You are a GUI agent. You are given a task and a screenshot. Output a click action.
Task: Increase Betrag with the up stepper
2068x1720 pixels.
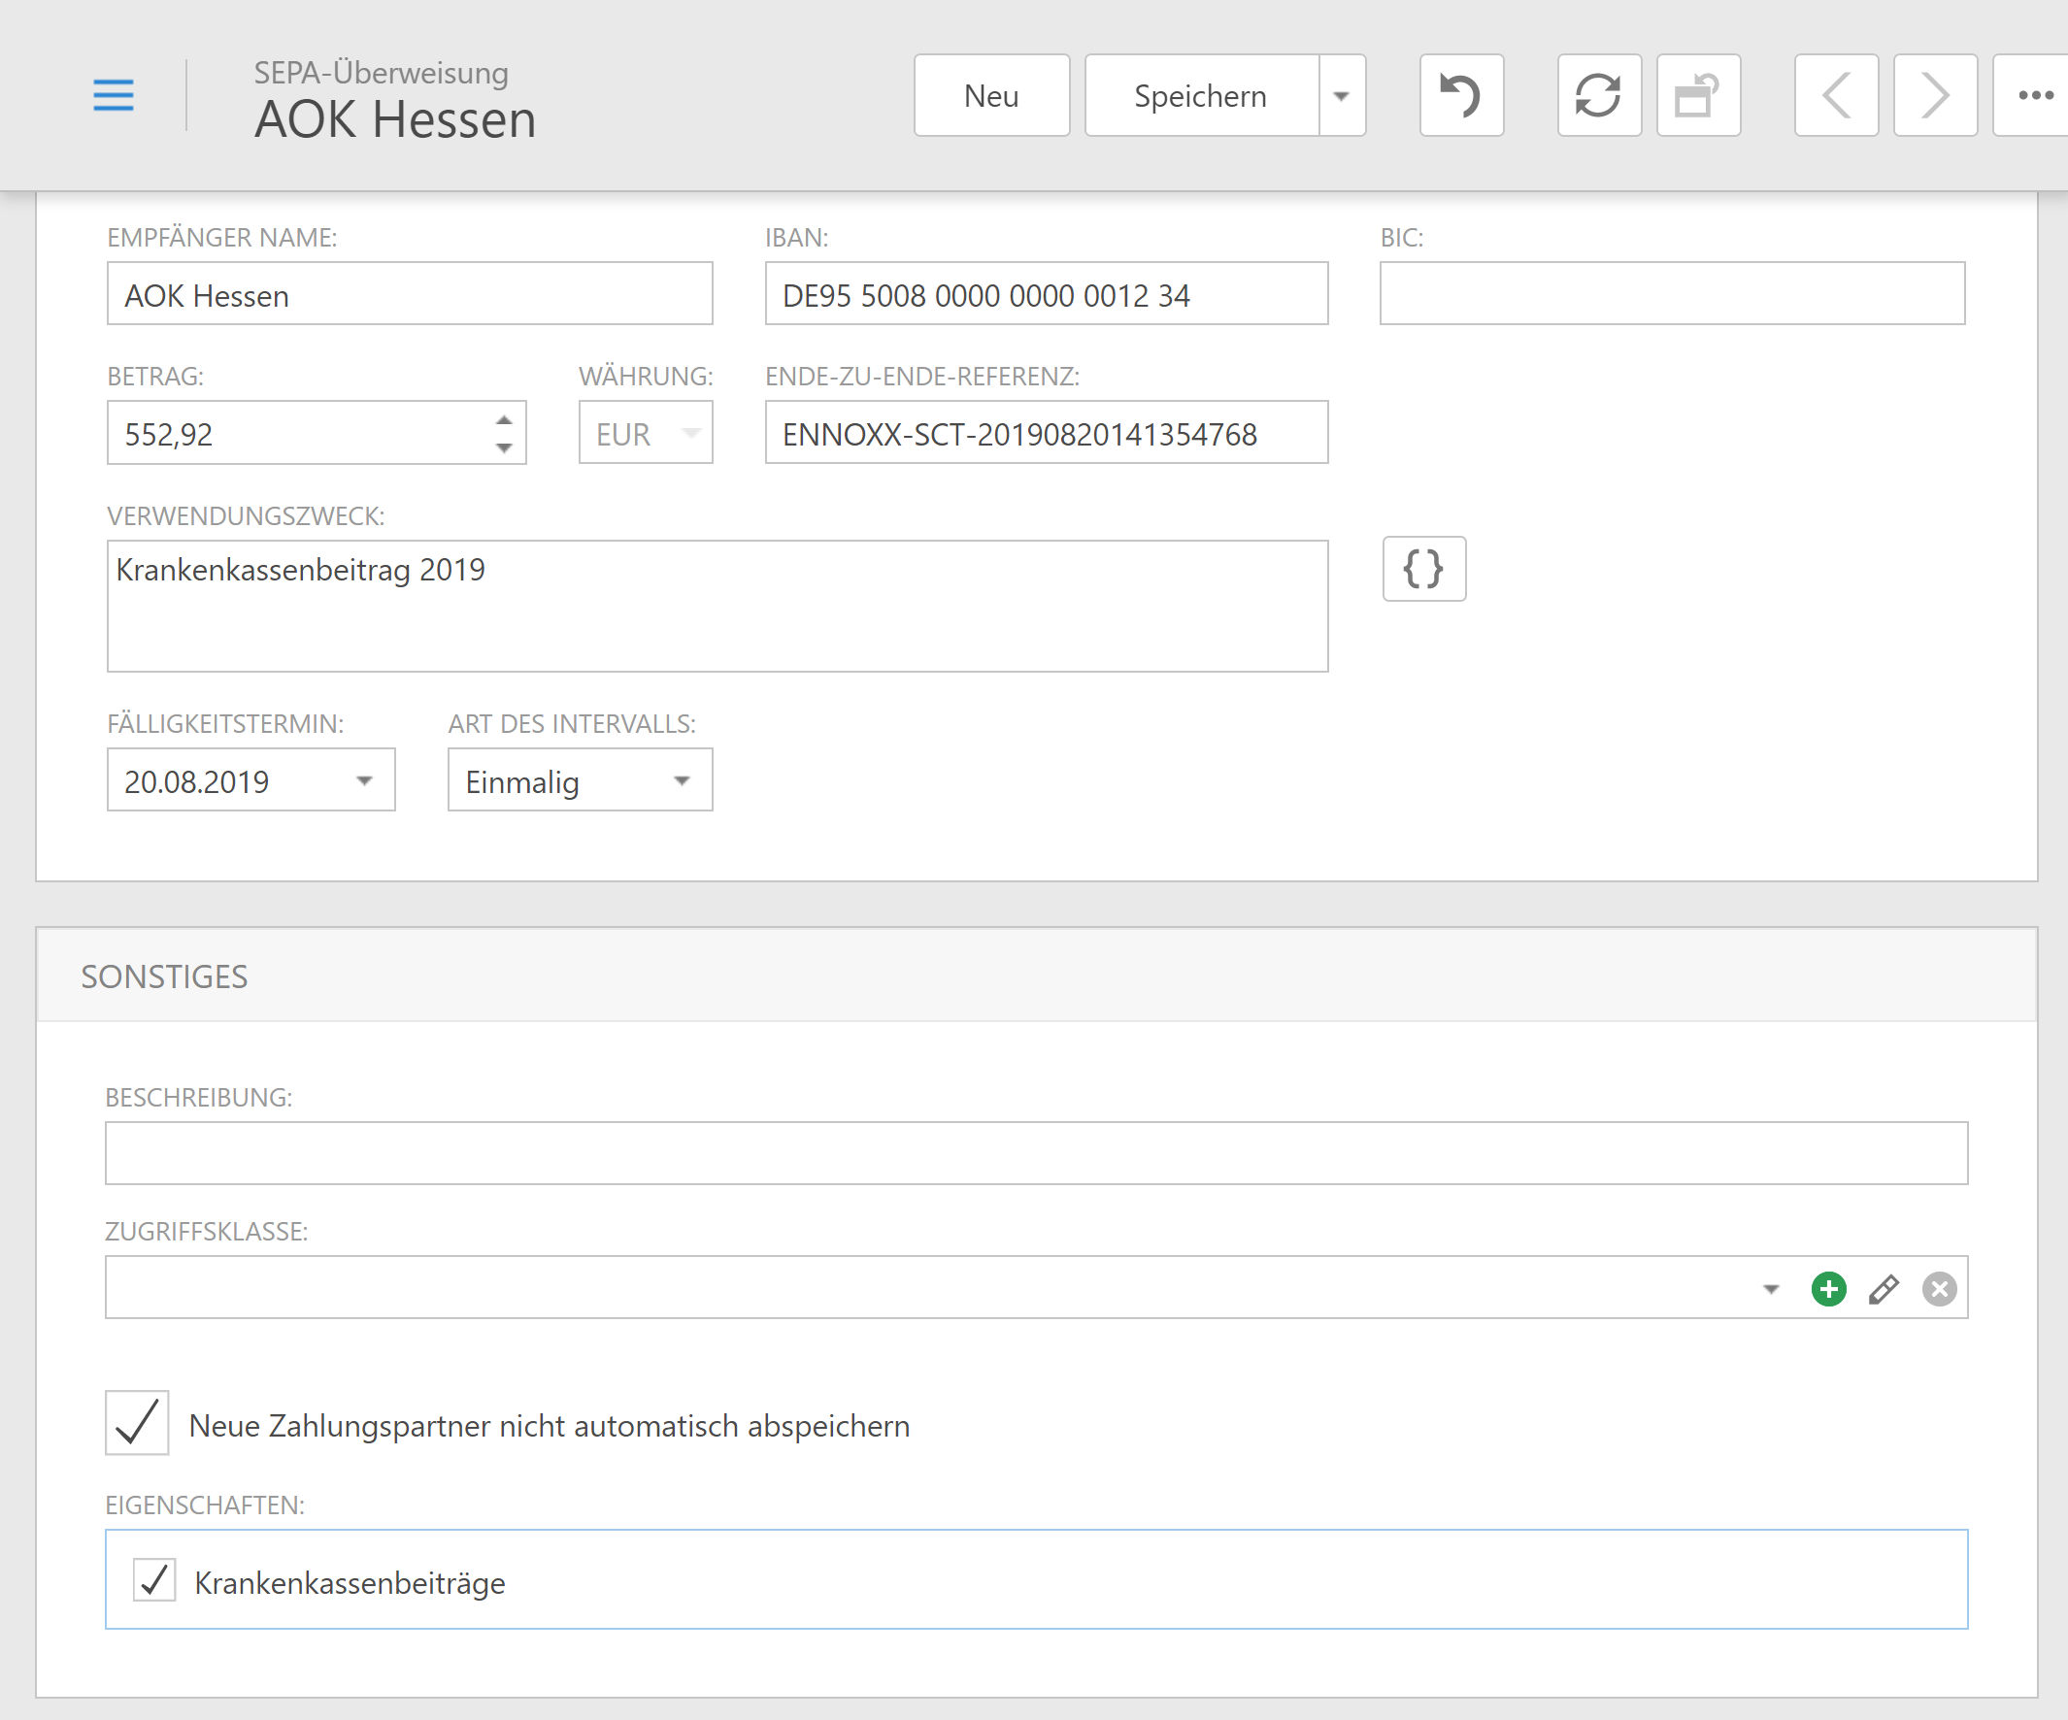coord(504,420)
